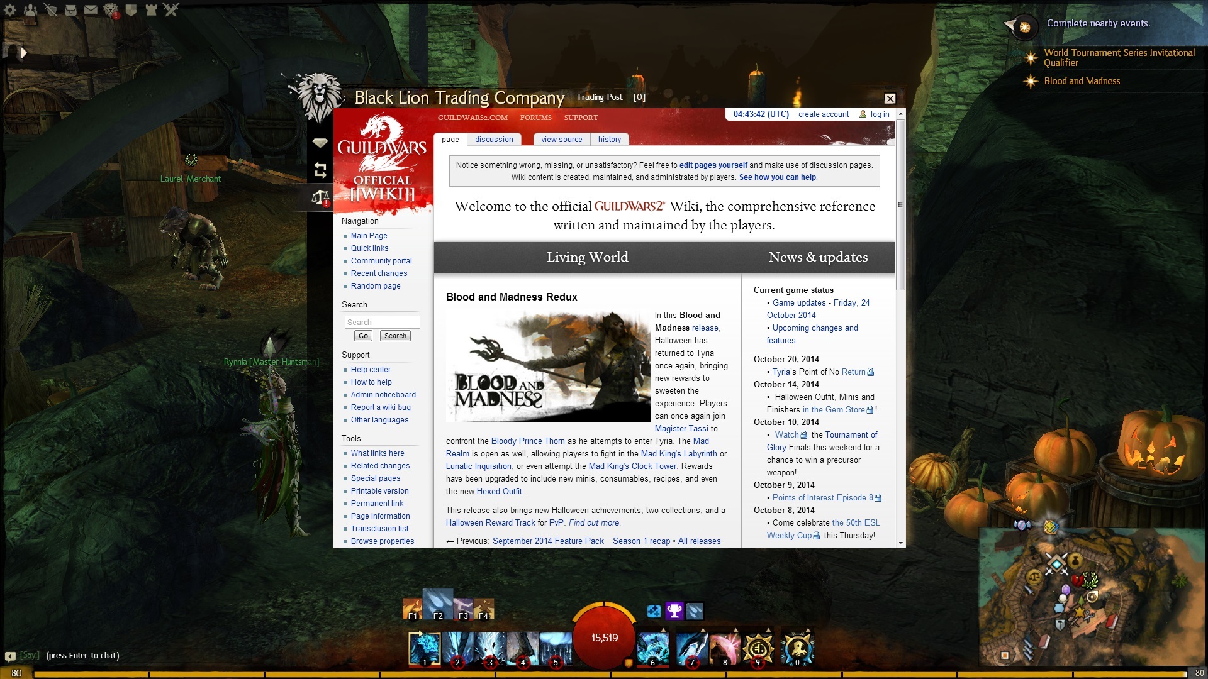Click the daily chest icon above minimap
Screen dimensions: 1208x679
[1050, 526]
